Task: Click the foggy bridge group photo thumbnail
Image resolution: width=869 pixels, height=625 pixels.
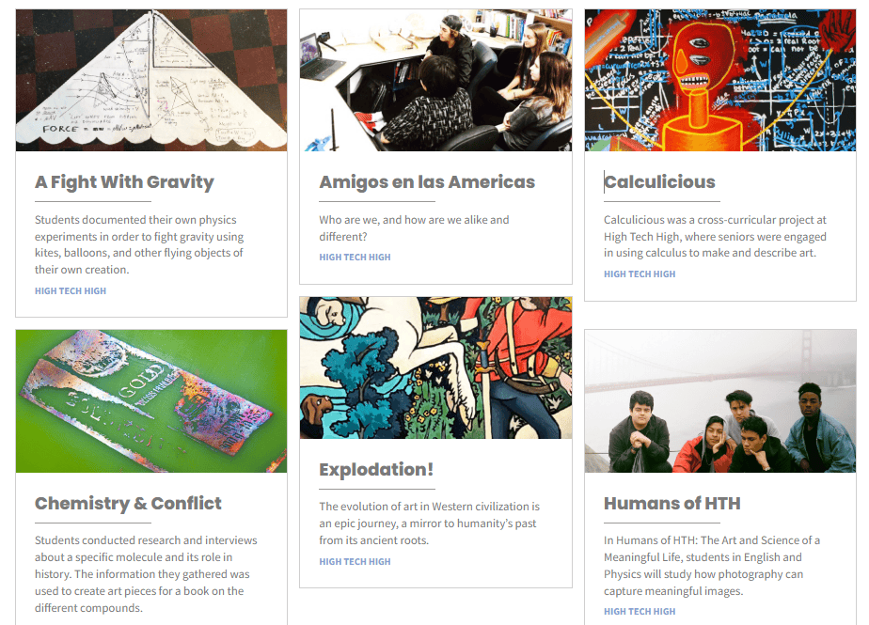Action: click(720, 401)
